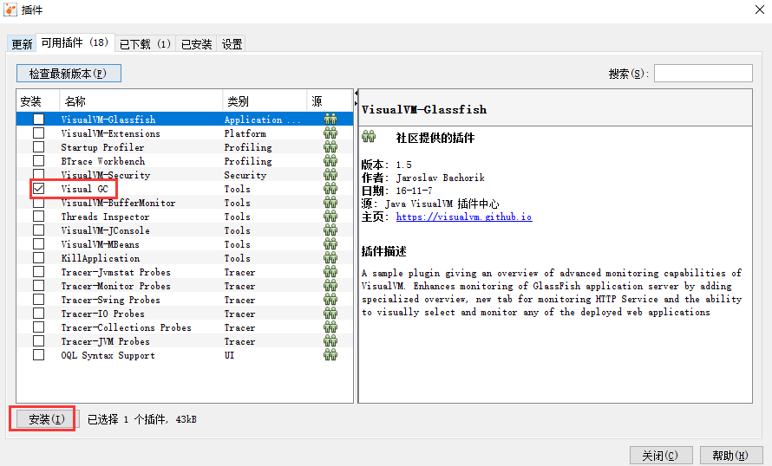
Task: Click the source icon for Tracer-Jvmstat Probes row
Action: click(x=330, y=272)
